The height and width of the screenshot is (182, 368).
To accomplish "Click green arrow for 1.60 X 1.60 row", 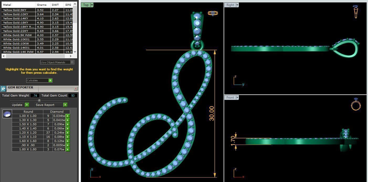I will [68, 141].
